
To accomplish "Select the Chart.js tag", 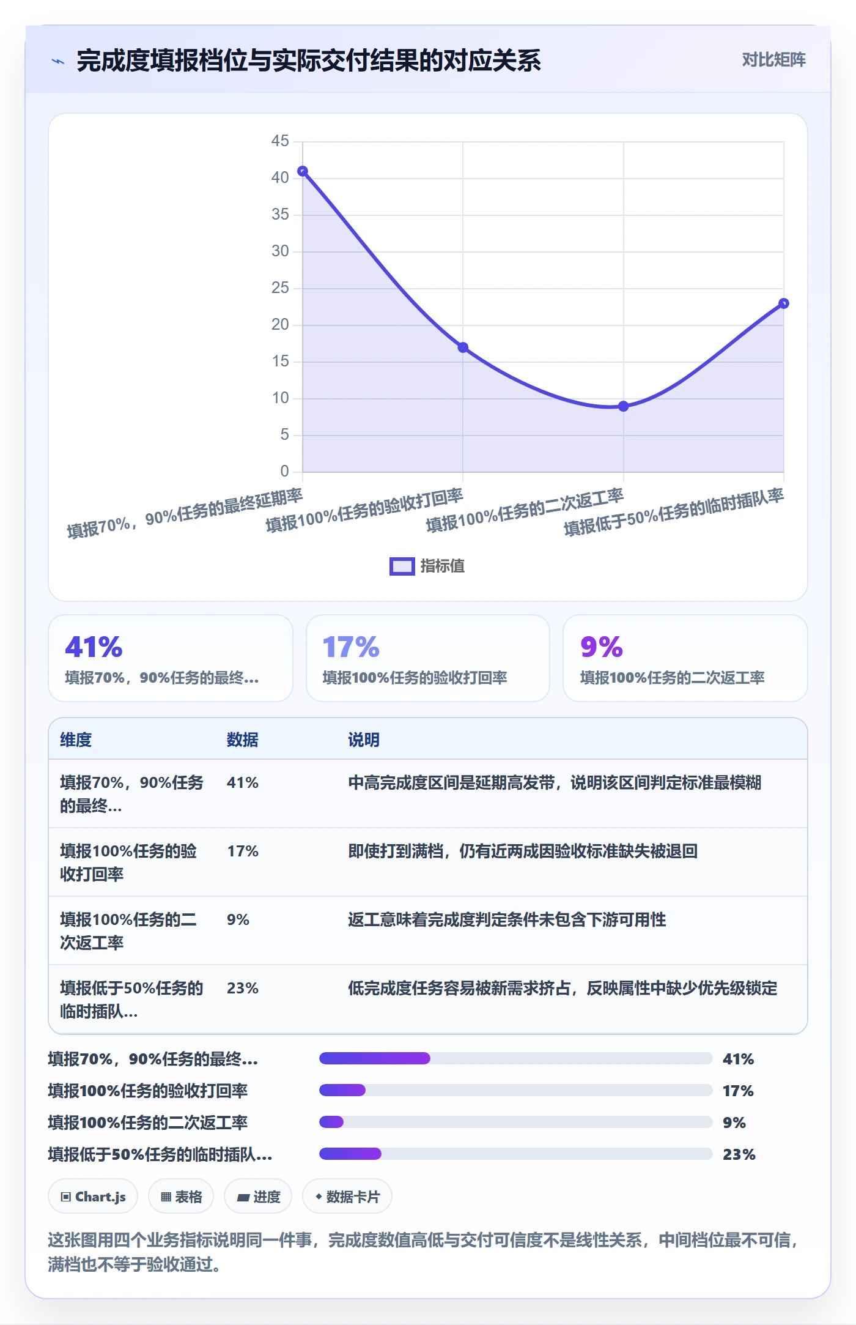I will 93,1196.
